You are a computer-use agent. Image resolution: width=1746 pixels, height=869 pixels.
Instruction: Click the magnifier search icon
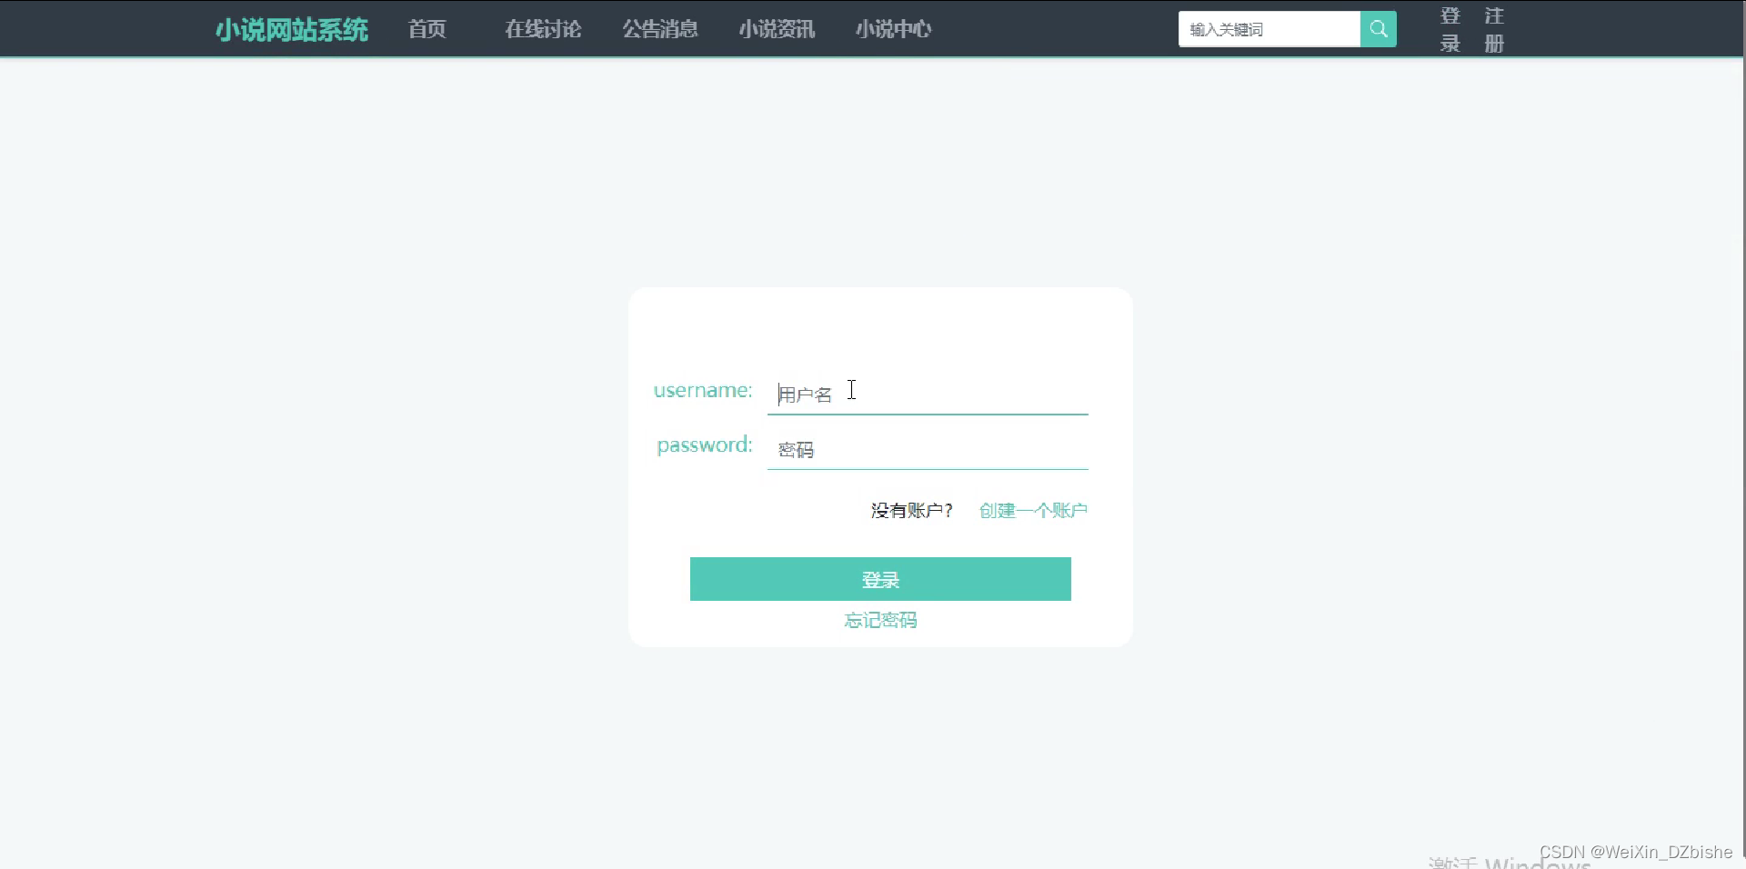[1377, 28]
